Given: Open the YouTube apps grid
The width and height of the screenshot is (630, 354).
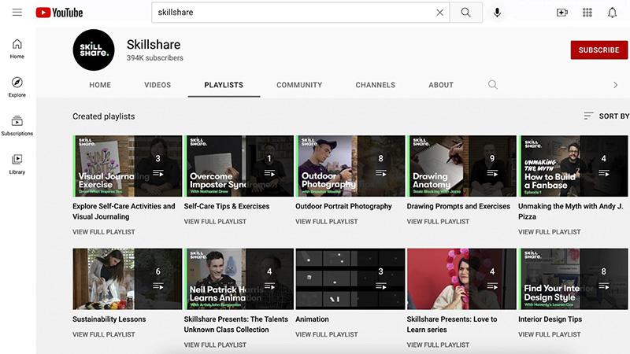Looking at the screenshot, I should tap(587, 13).
